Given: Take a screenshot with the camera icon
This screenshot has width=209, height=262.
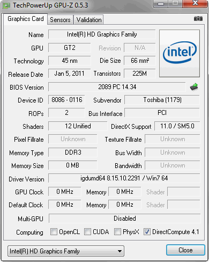Looking at the screenshot, I should (198, 19).
